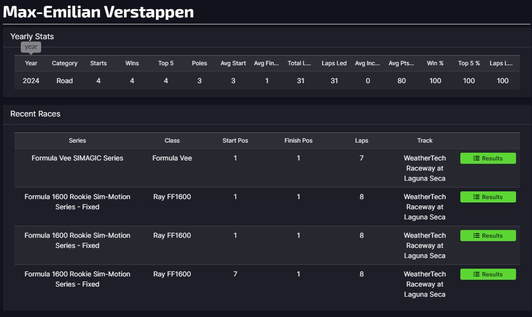The width and height of the screenshot is (532, 317).
Task: Click the Start Pos column header
Action: (x=235, y=141)
